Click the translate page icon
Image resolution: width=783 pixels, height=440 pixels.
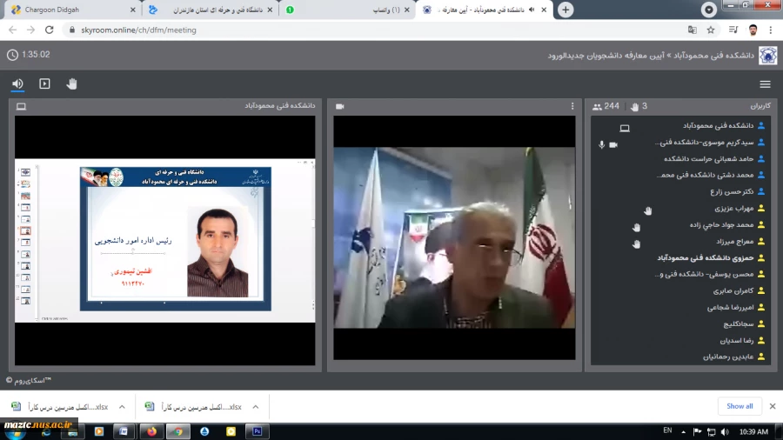pyautogui.click(x=693, y=30)
